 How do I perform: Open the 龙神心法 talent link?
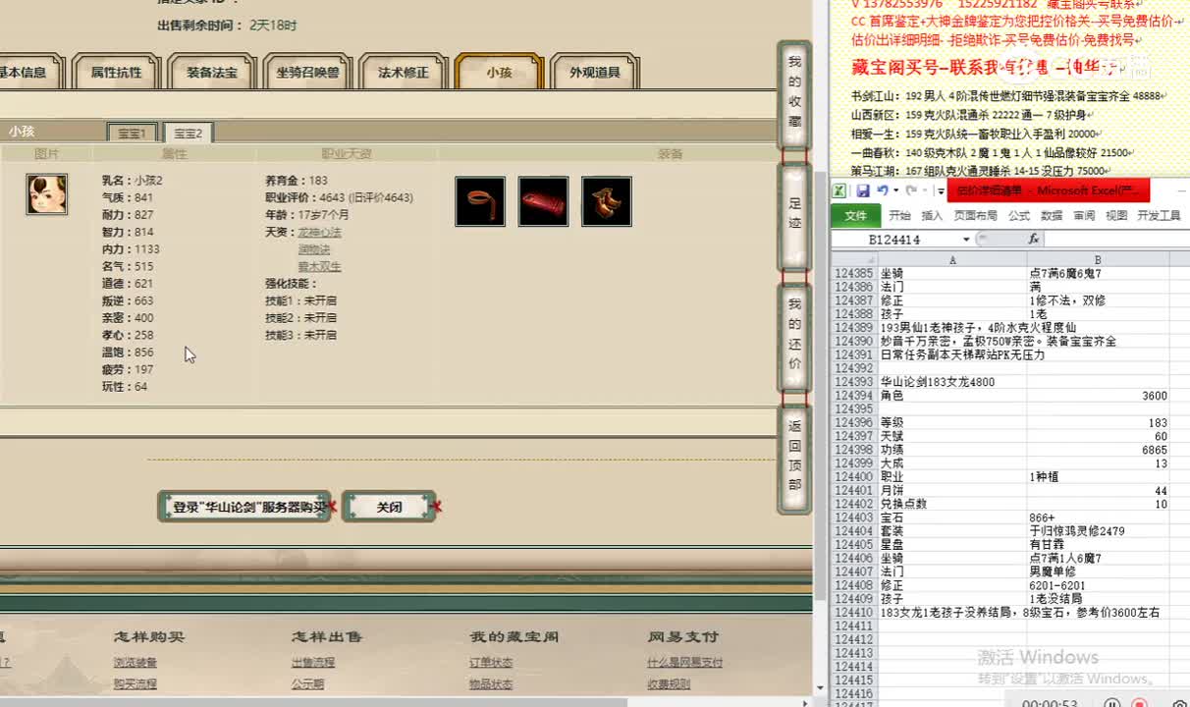(320, 233)
